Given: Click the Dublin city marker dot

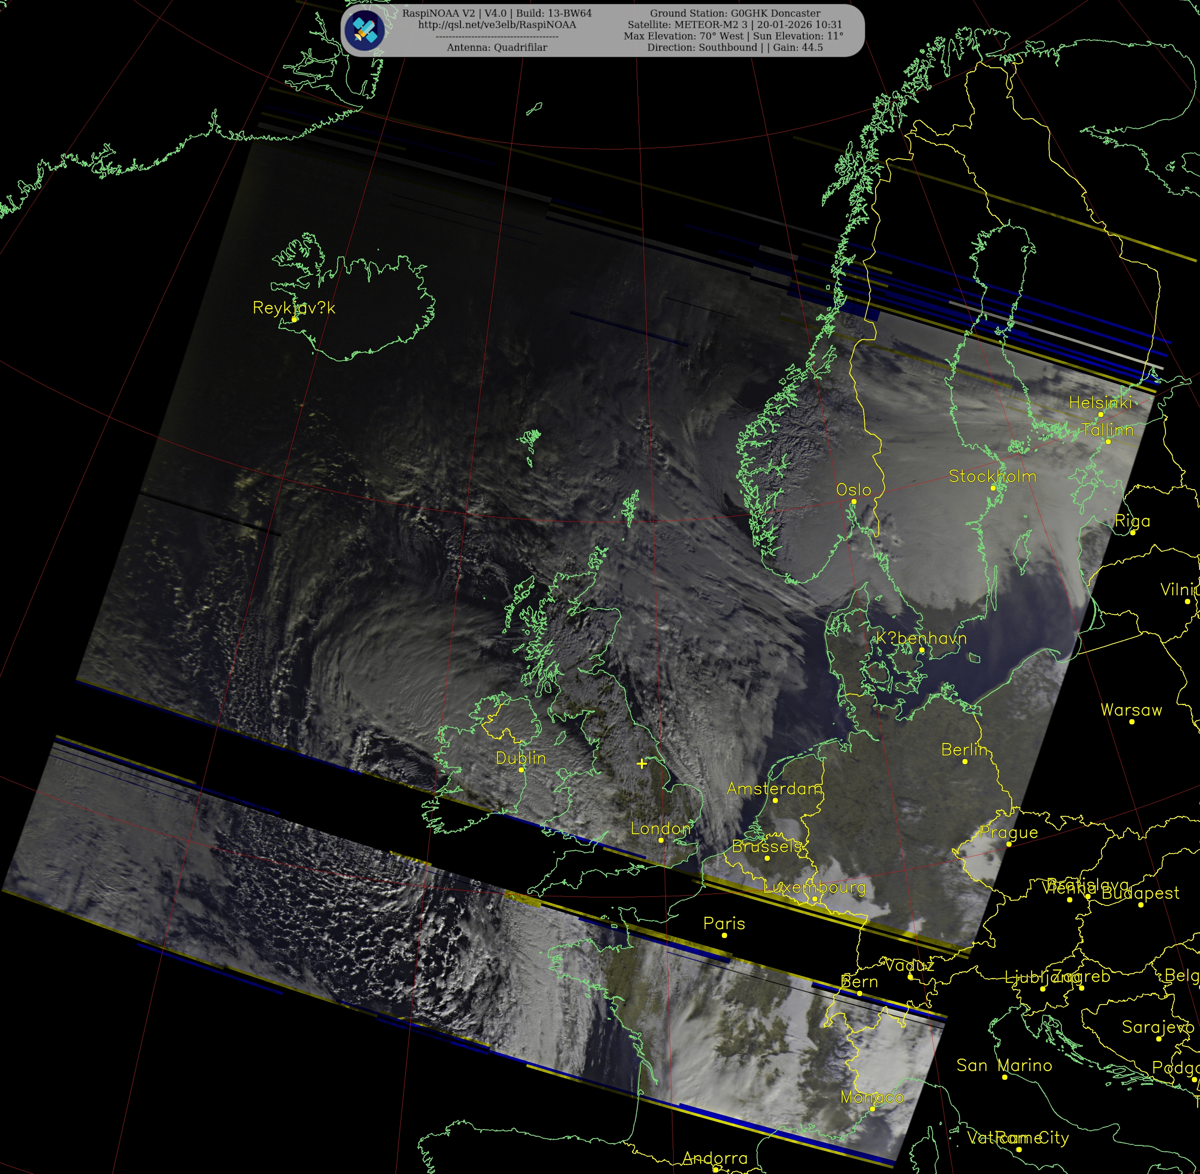Looking at the screenshot, I should pos(521,770).
